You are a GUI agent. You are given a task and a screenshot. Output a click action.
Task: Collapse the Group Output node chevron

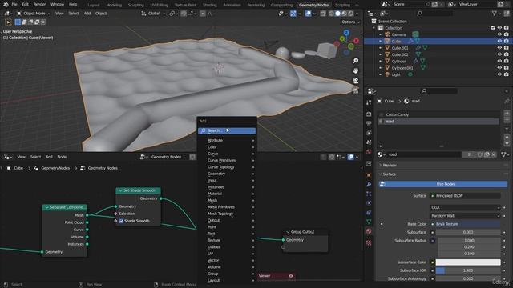[x=288, y=232]
